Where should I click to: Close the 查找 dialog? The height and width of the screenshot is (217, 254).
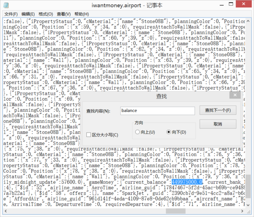[x=235, y=95]
